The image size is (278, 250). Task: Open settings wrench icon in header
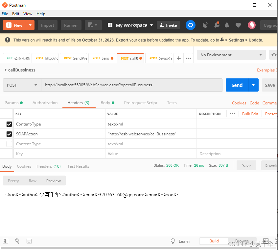pyautogui.click(x=217, y=25)
